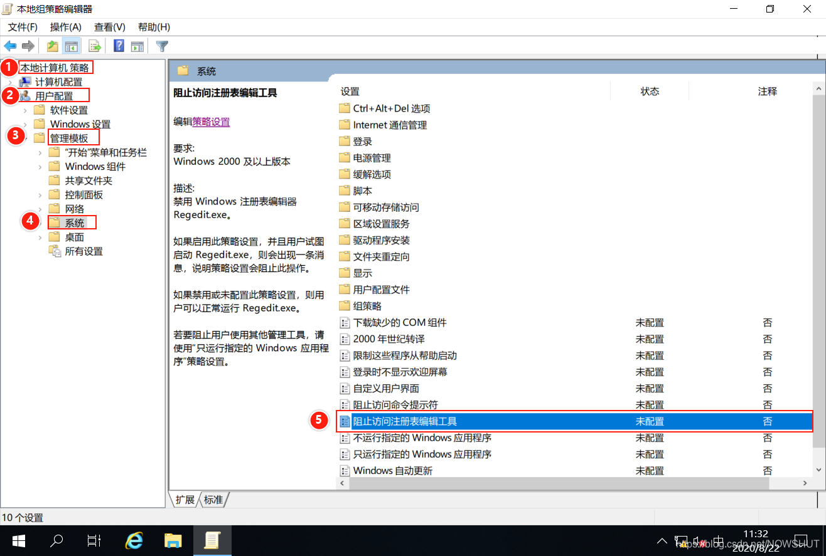The image size is (826, 556).
Task: Click the policy icon of 阻止访问命令提示符
Action: tap(344, 405)
